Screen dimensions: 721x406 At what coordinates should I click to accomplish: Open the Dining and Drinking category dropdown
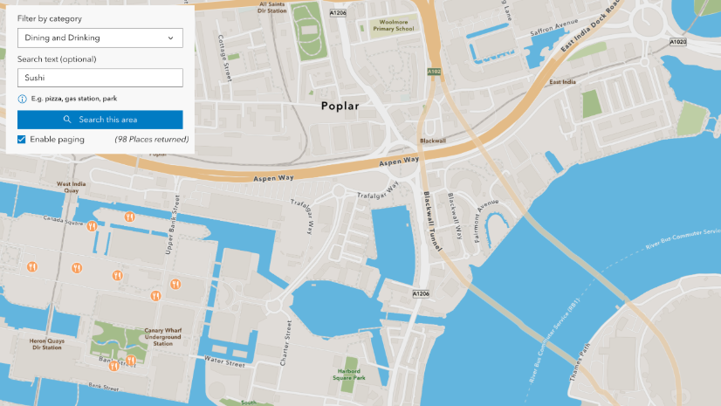point(100,38)
